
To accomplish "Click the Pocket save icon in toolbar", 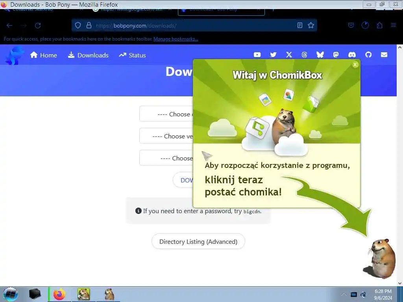I will [x=351, y=25].
